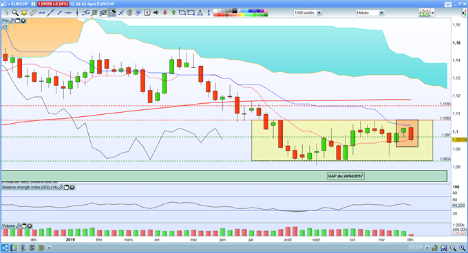Select the pointer cursor tool
This screenshot has height=253, width=468.
7,12
